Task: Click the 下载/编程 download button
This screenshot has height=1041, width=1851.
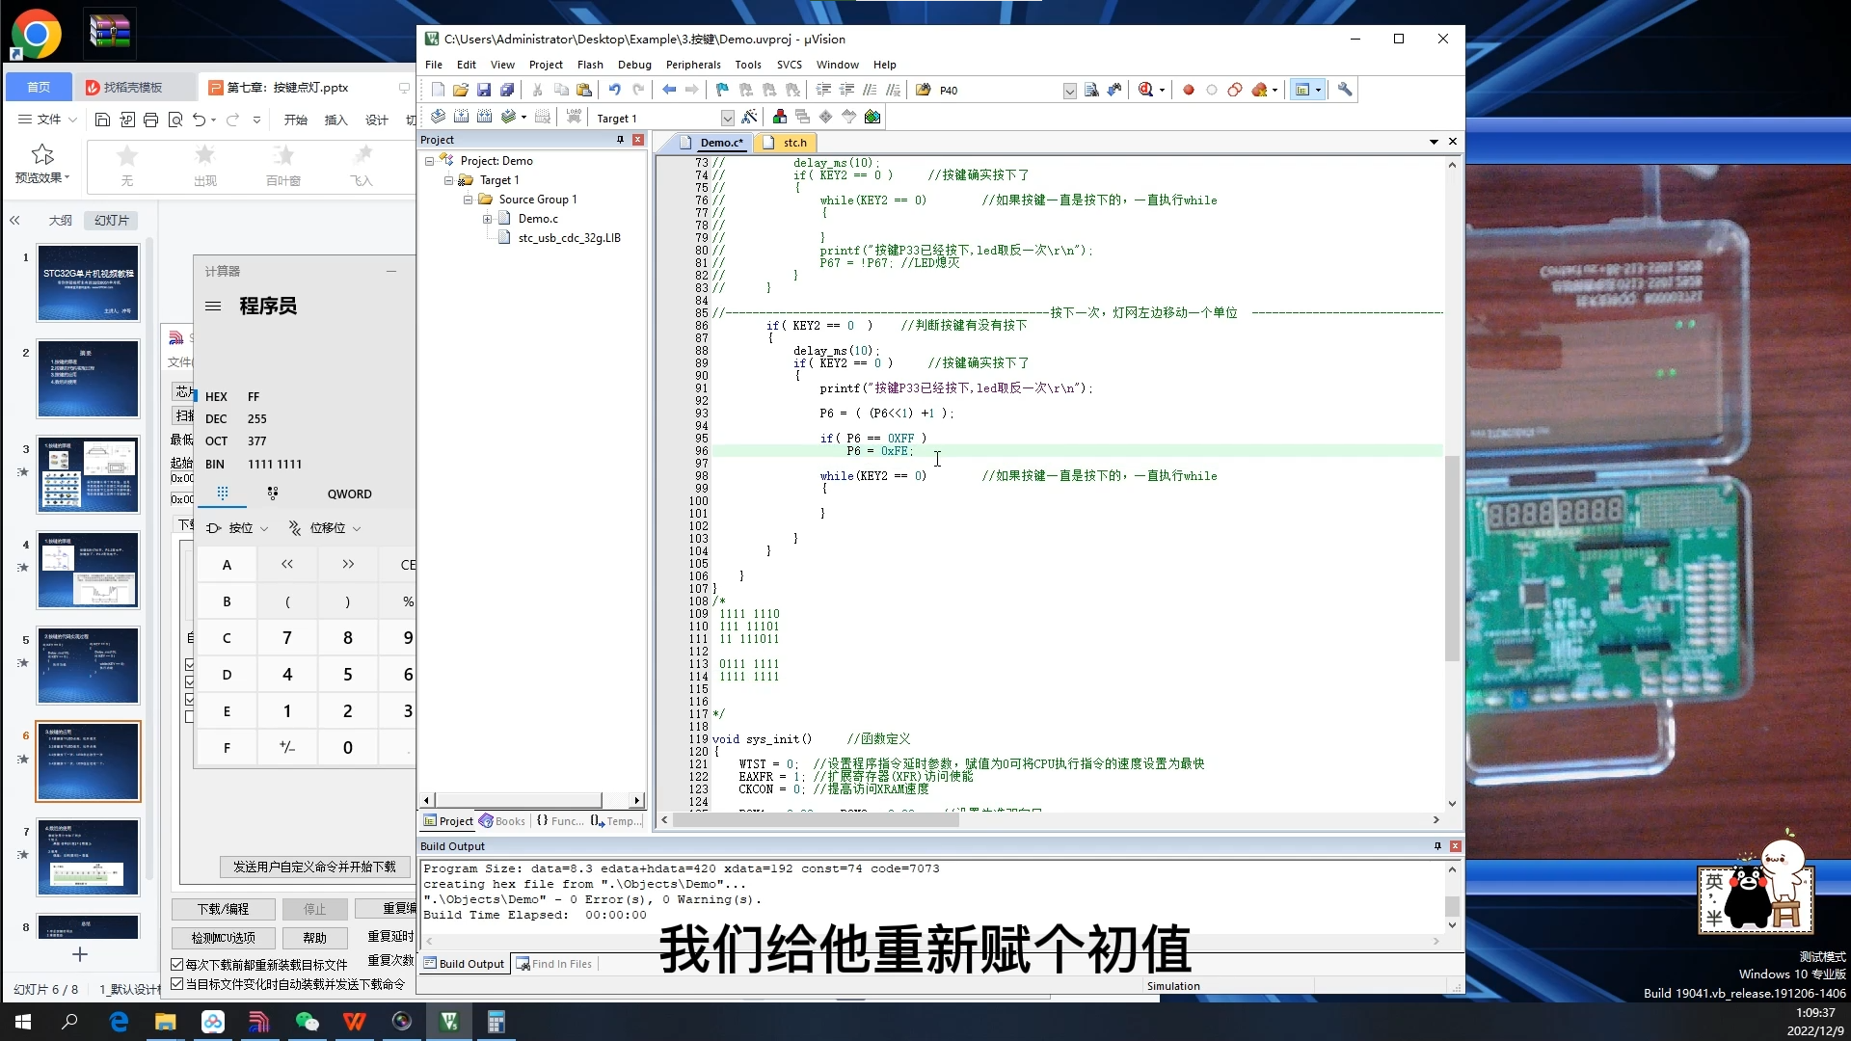Action: click(223, 909)
